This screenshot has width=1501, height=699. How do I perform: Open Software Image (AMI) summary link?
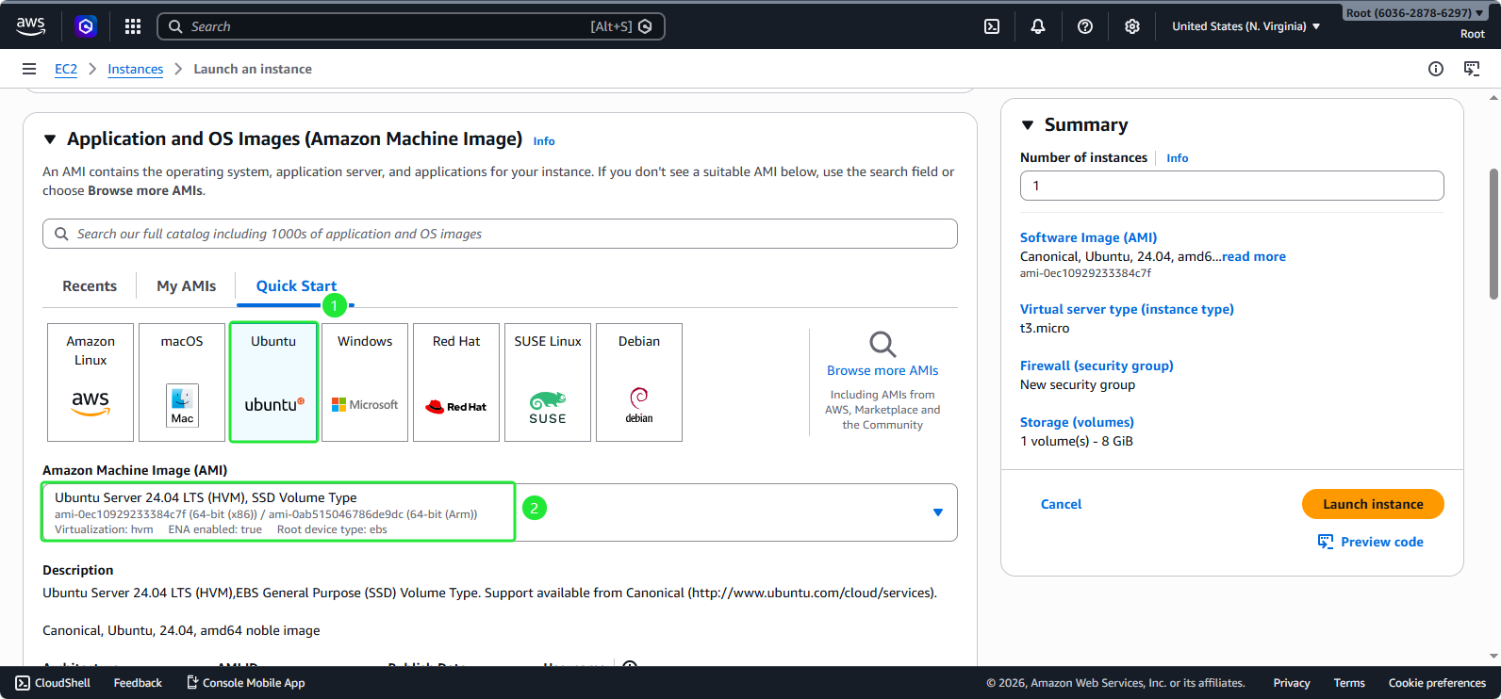point(1088,237)
